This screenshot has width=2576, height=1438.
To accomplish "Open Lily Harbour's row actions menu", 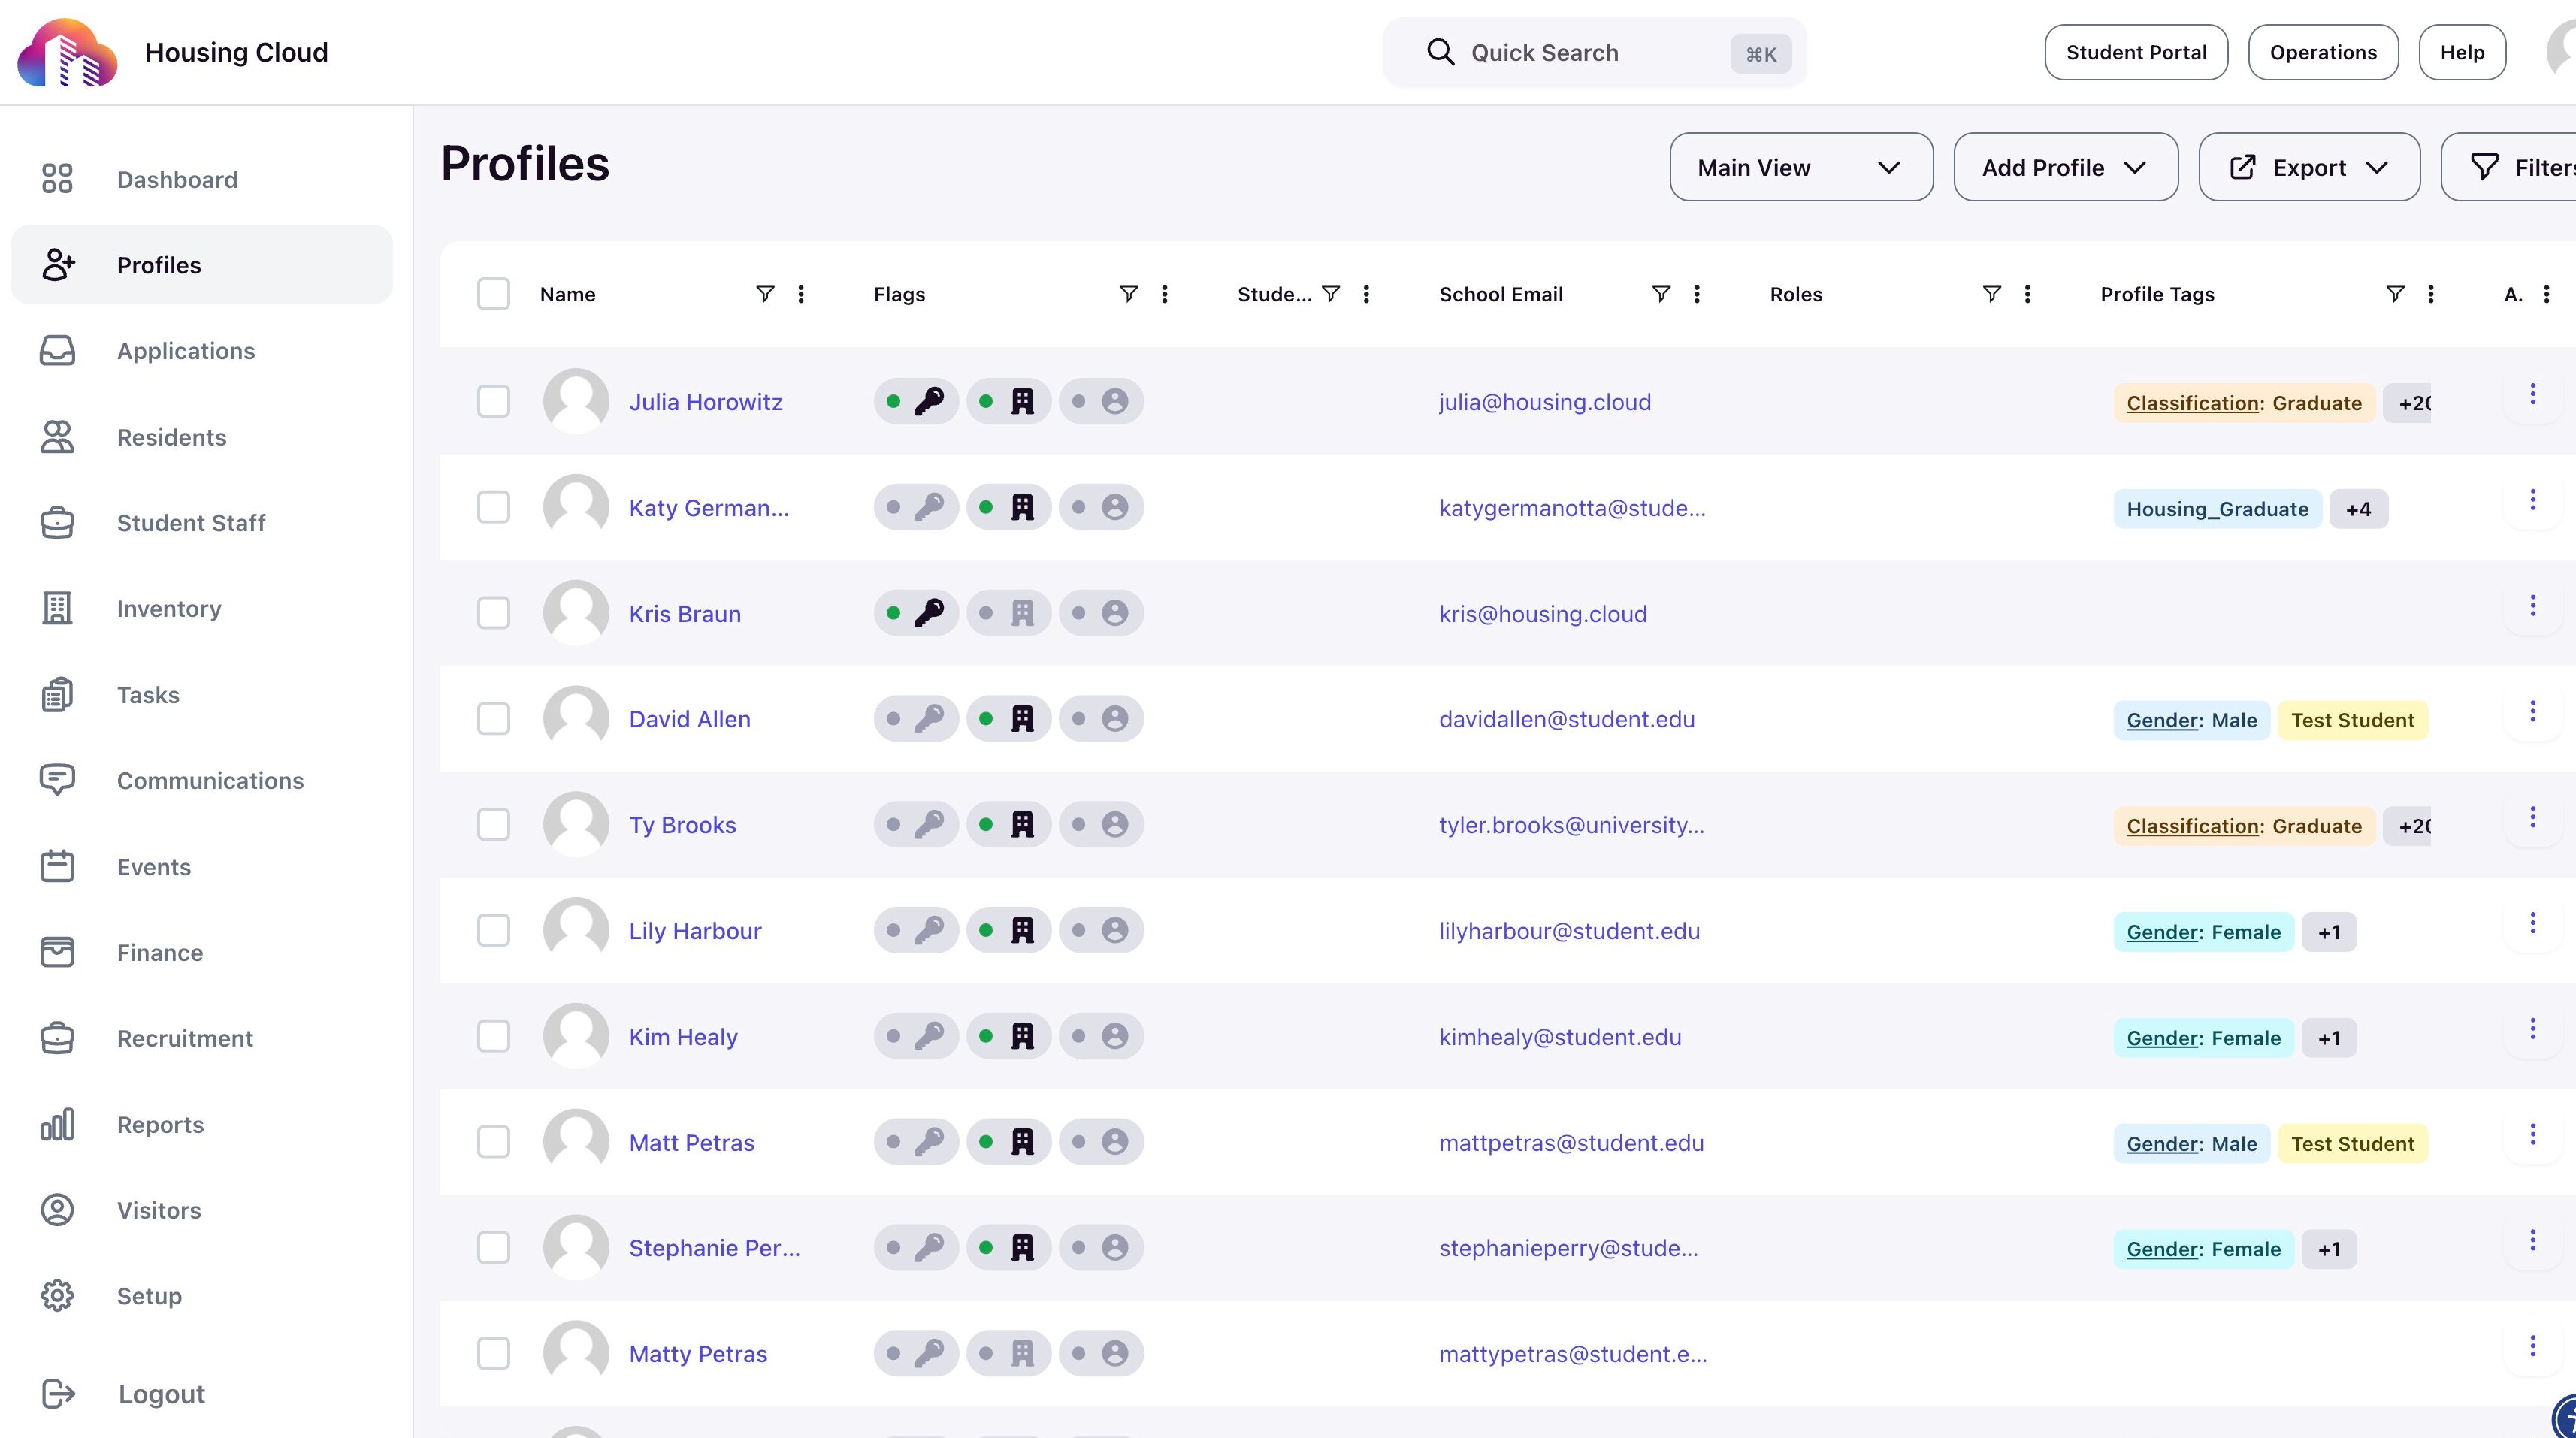I will [x=2532, y=923].
